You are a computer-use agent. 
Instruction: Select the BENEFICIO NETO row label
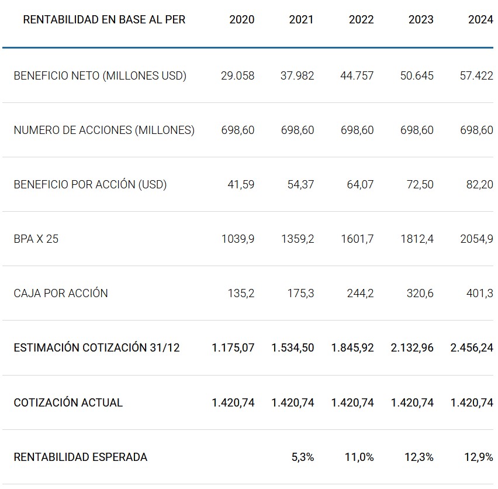[x=100, y=76]
